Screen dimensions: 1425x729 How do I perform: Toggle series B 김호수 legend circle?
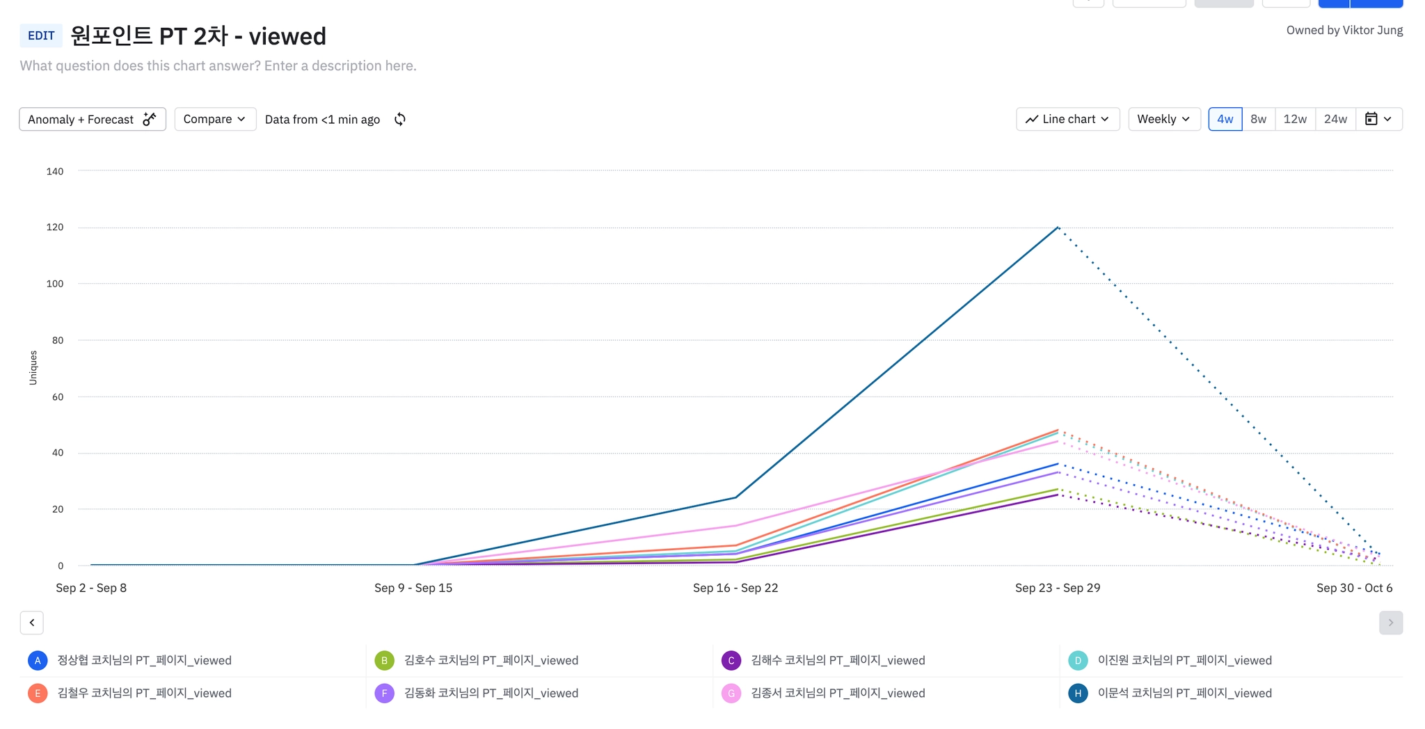(384, 660)
